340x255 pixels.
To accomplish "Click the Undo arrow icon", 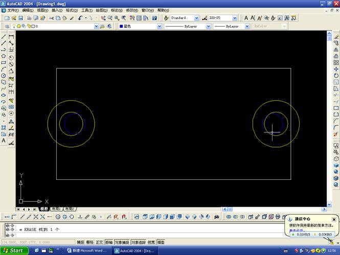I will [81, 18].
